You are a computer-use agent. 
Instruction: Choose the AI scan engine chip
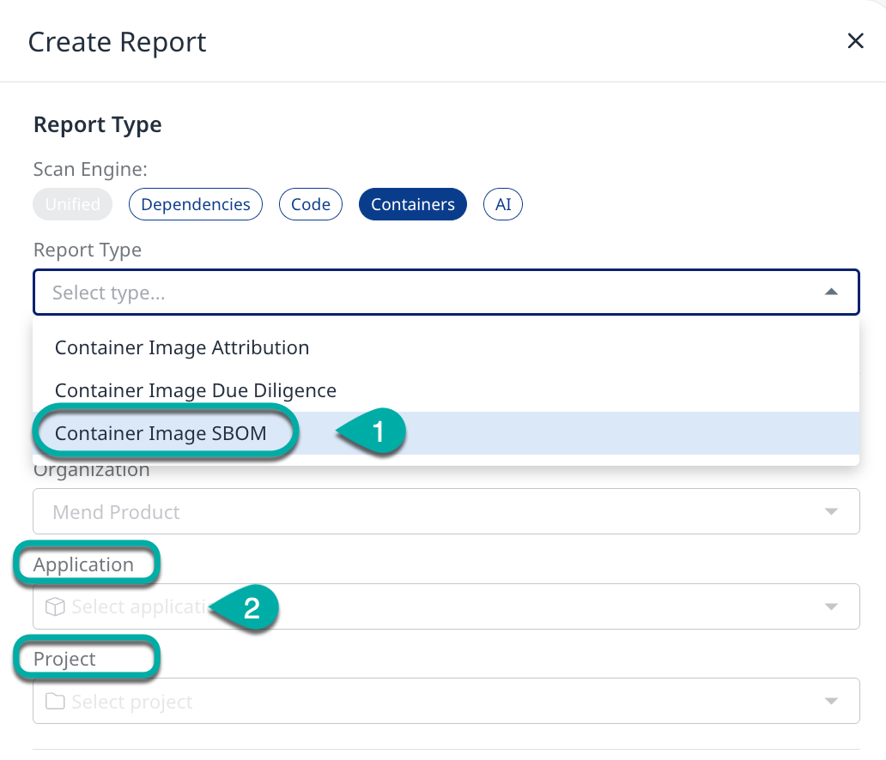(503, 204)
